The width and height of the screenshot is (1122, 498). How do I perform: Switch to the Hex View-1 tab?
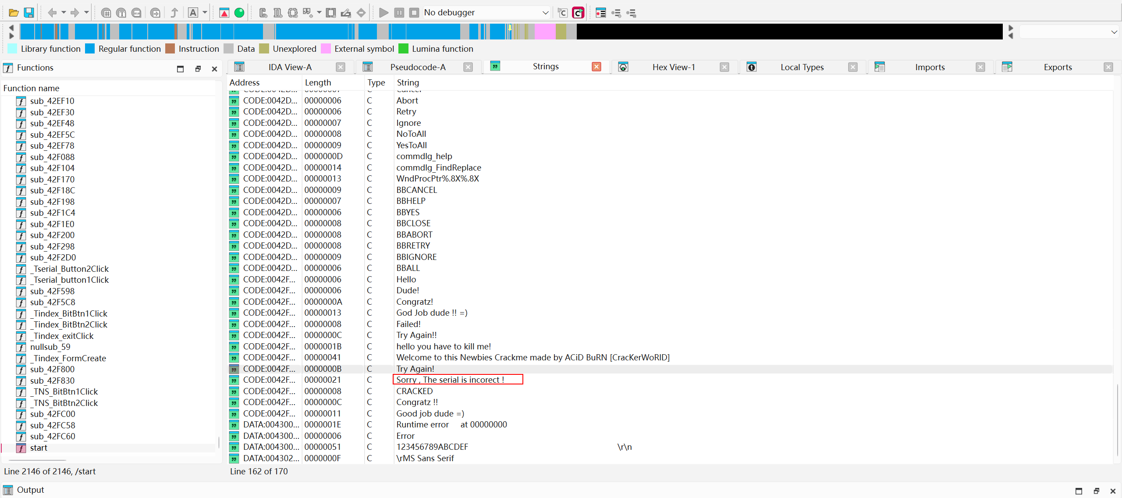673,67
